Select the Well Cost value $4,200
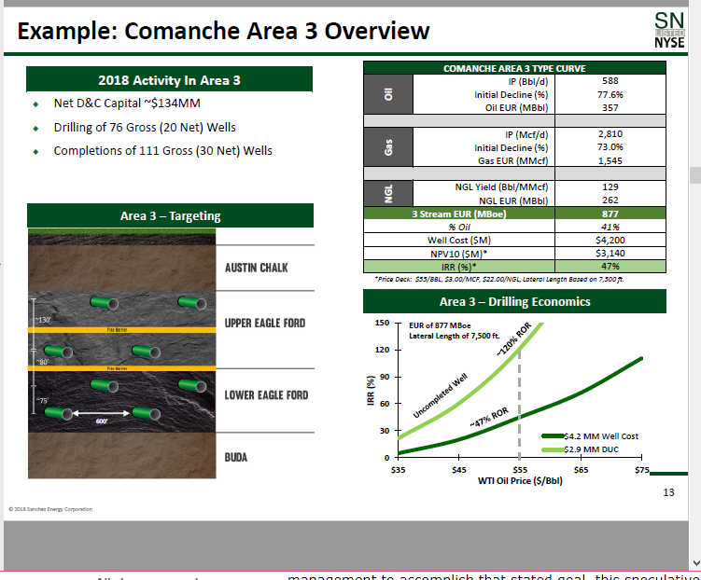Screen dimensions: 701x580 coord(610,241)
